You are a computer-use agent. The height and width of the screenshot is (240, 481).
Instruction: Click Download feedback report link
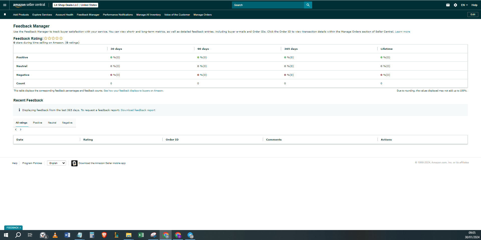(138, 110)
